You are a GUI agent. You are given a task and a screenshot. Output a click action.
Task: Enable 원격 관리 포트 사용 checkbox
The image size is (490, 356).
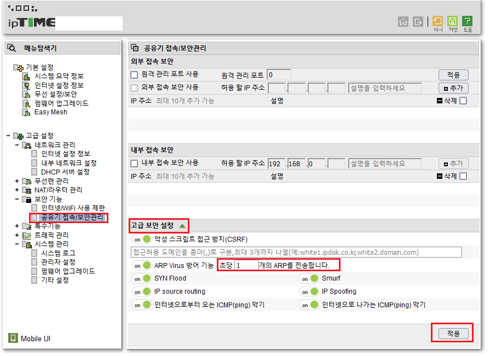click(134, 74)
